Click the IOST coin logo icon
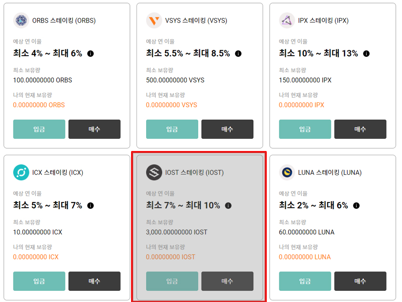Screen dimensions: 402x302 154,172
